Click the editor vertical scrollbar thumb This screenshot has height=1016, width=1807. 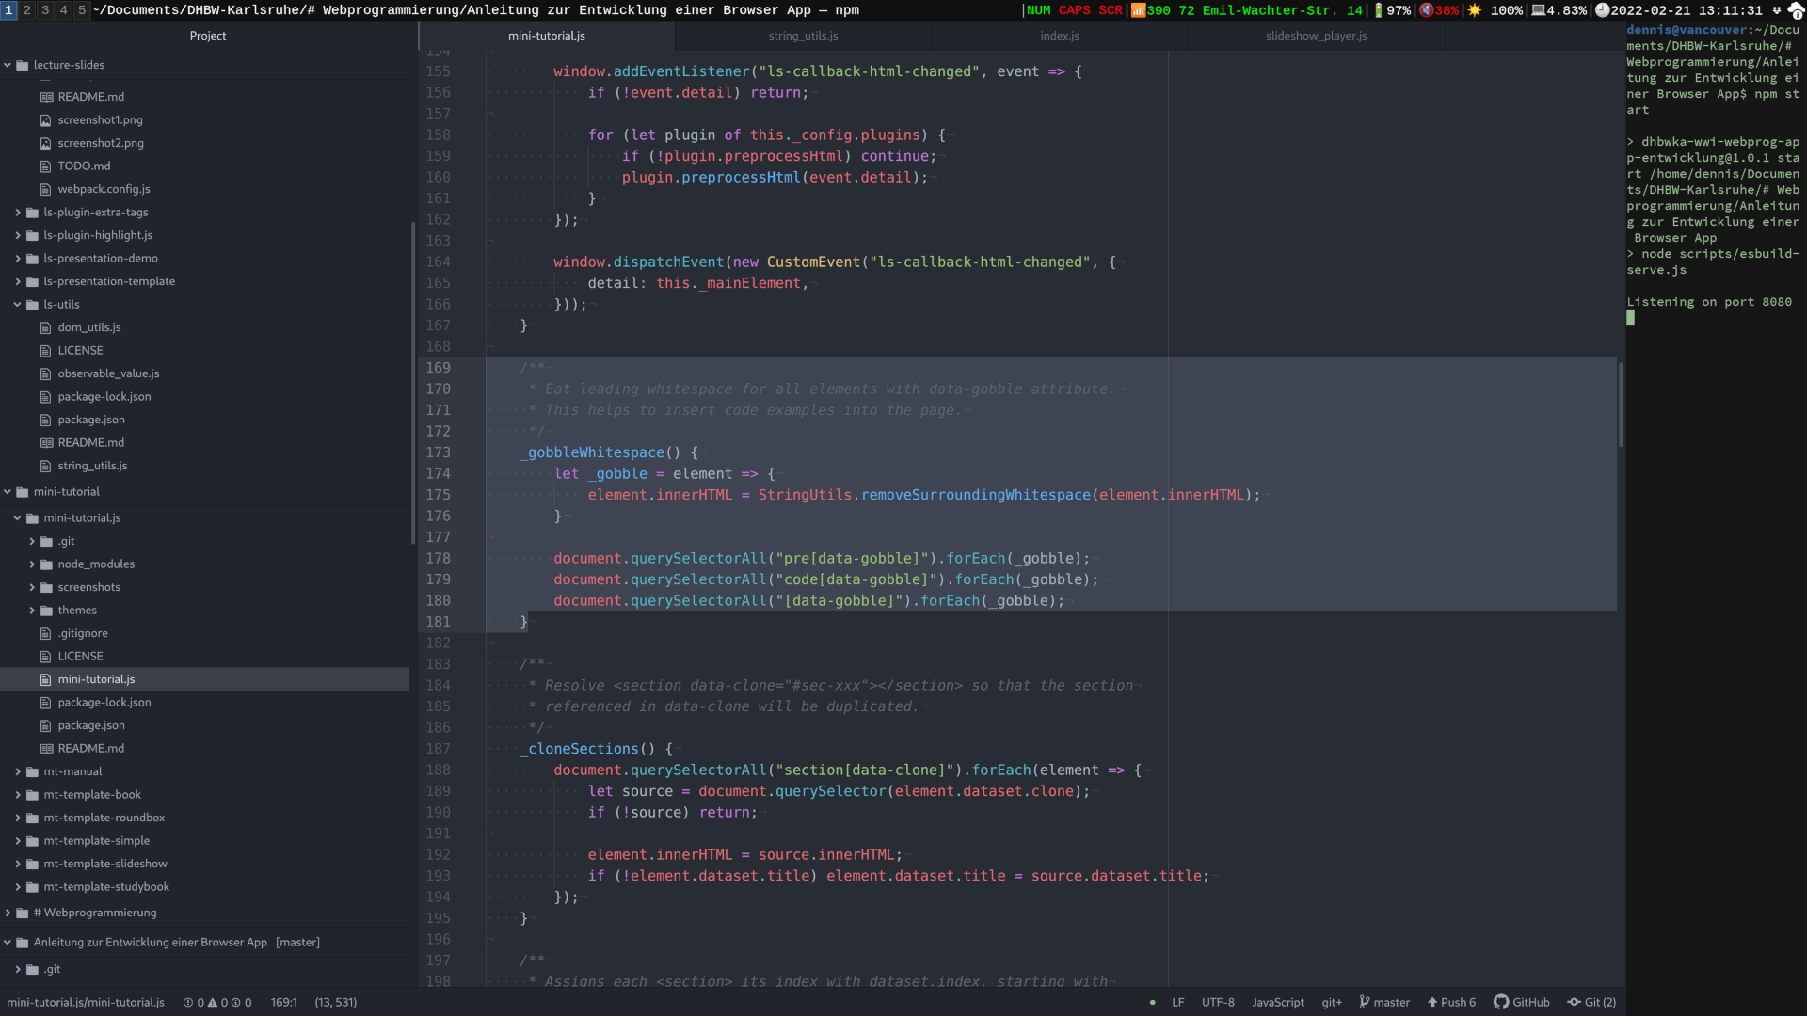pos(1620,405)
